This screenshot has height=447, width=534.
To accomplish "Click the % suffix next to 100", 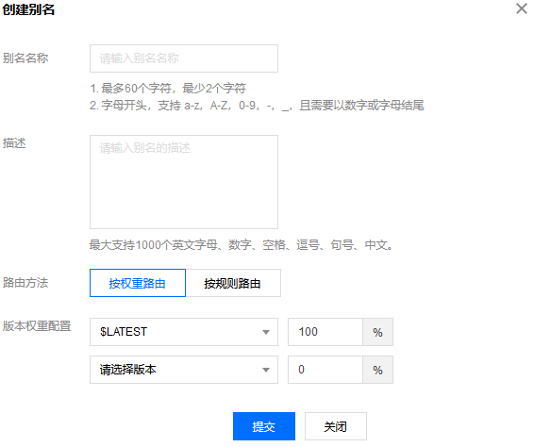I will (377, 332).
